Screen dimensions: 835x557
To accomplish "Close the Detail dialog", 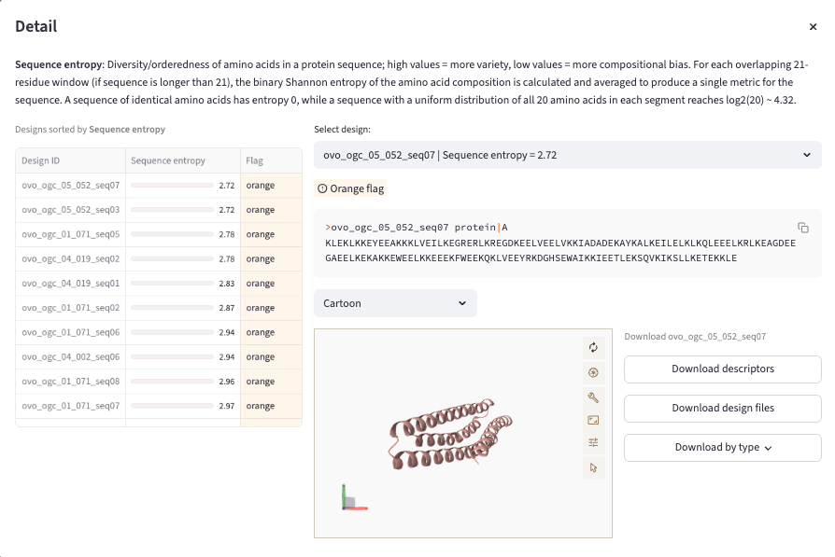I will tap(813, 27).
